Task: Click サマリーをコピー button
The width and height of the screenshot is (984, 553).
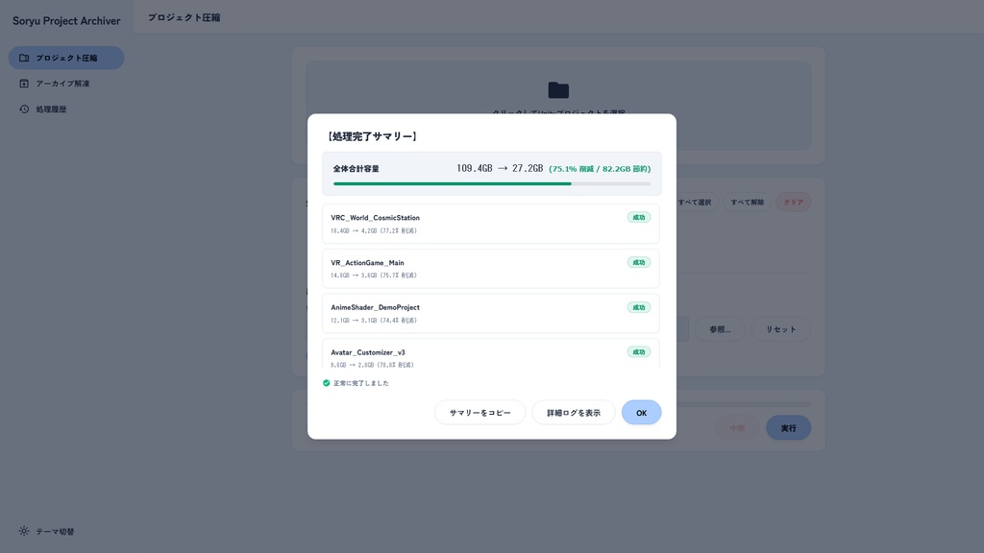Action: coord(480,413)
